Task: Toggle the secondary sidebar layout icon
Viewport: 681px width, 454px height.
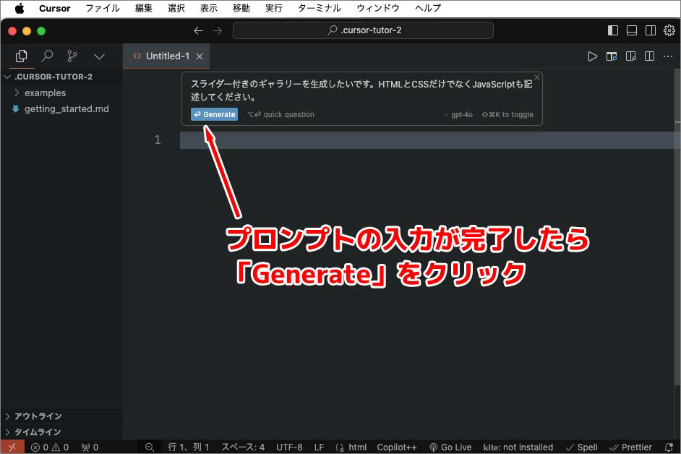Action: [x=651, y=30]
